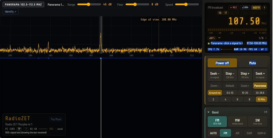Screen dimensions: 273x138
Task: Adjust the Speed slider
Action: click(x=187, y=4)
